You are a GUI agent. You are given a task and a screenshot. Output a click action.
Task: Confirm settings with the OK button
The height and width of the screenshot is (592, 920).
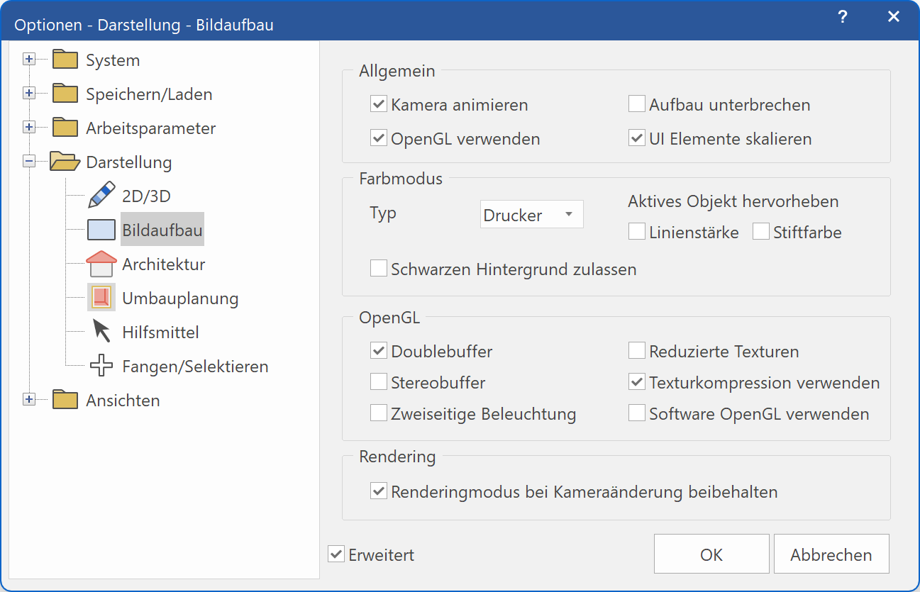pyautogui.click(x=711, y=554)
